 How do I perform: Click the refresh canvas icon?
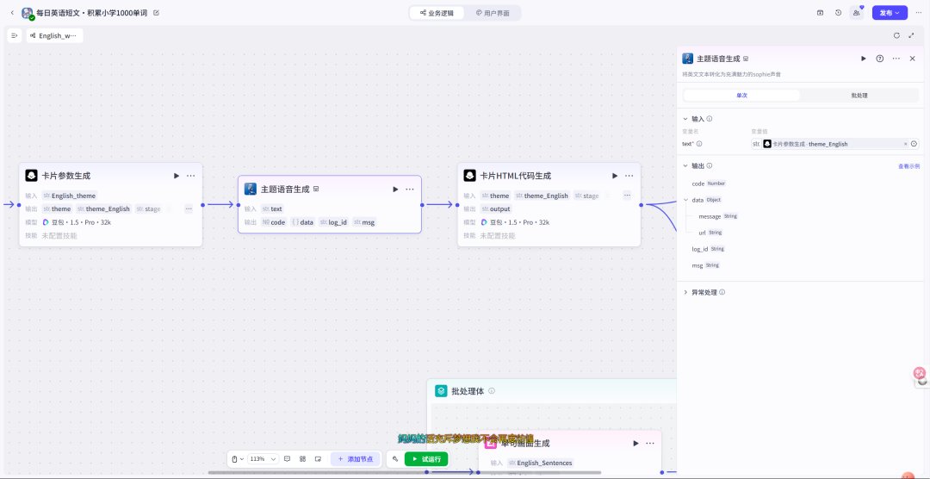point(896,35)
